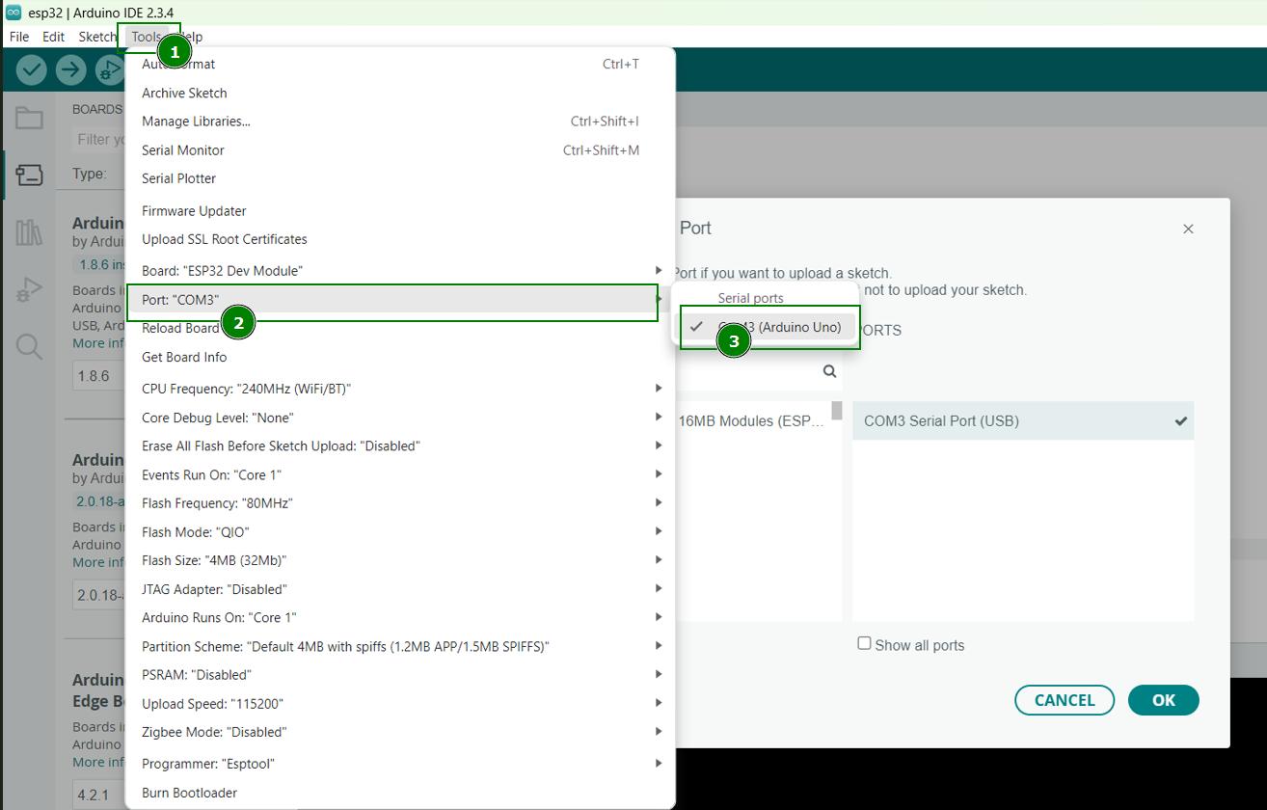
Task: Select Archive Sketch
Action: pos(400,93)
